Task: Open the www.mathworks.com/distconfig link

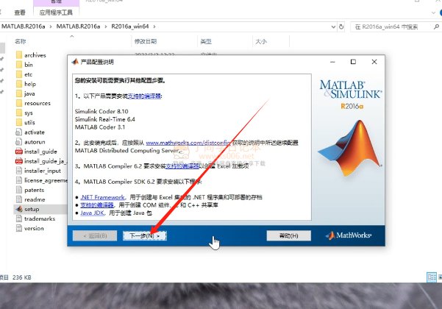Action: 188,143
